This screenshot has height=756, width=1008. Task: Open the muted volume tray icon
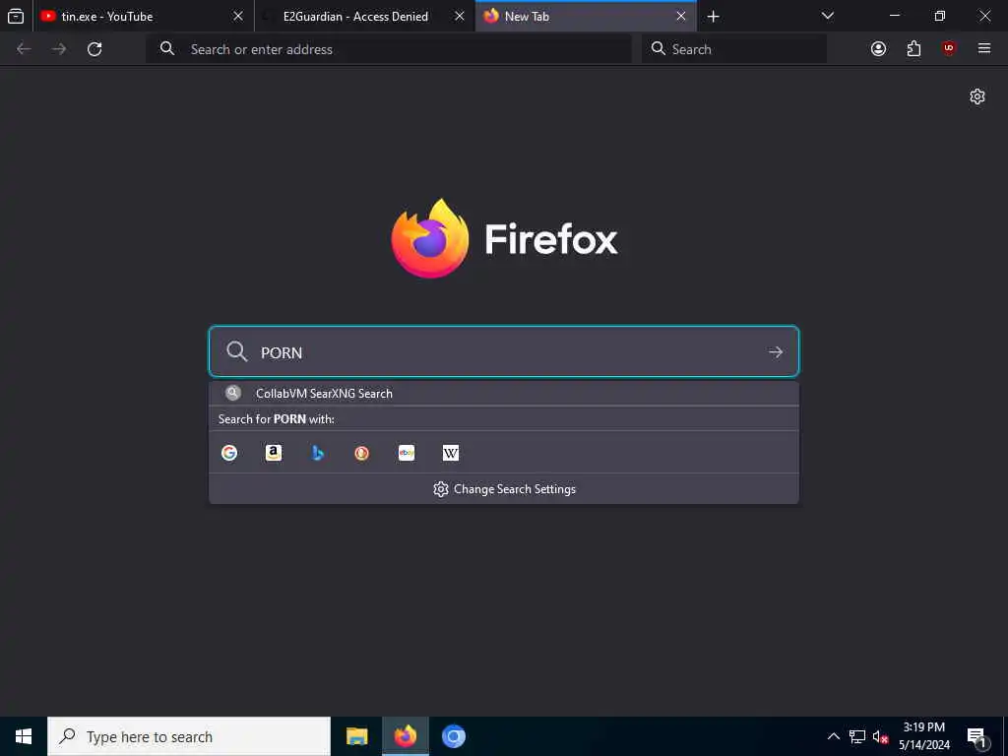881,736
